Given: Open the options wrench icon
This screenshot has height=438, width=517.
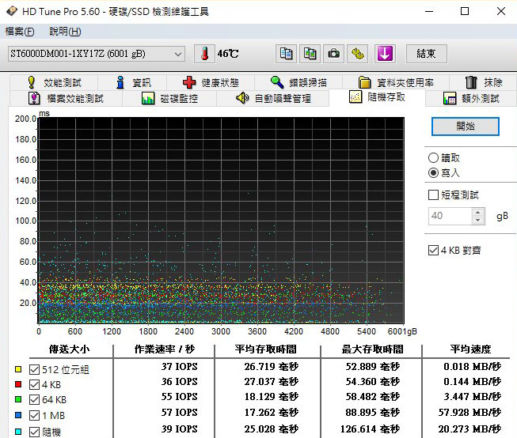Looking at the screenshot, I should (x=359, y=54).
